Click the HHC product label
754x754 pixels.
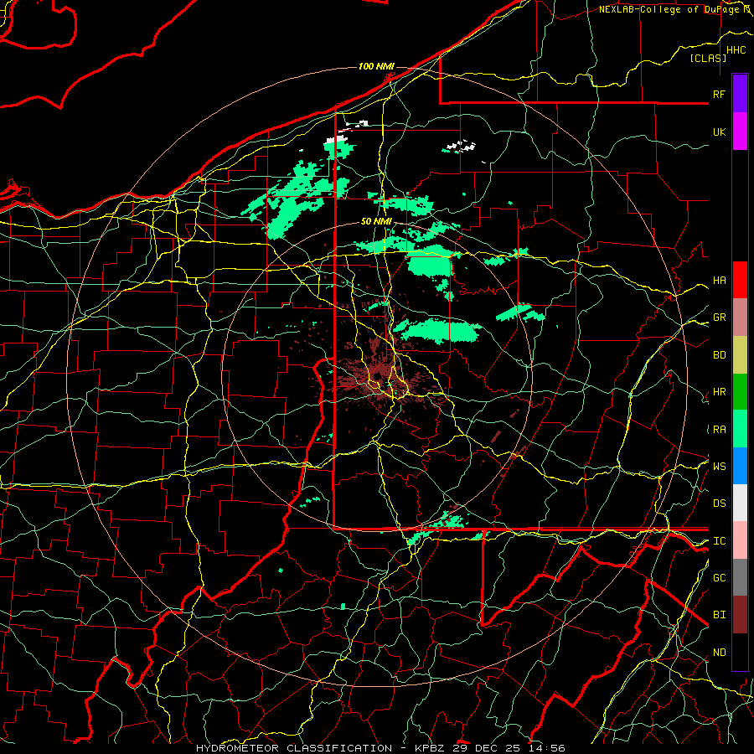point(736,50)
